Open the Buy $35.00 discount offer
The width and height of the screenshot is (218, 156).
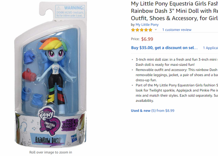tap(164, 48)
